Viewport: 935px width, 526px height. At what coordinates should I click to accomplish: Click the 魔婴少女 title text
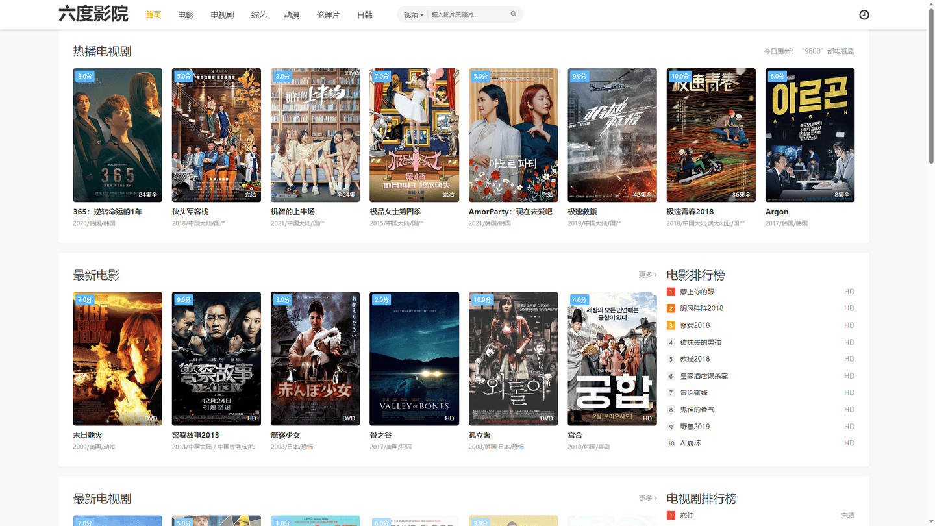286,435
